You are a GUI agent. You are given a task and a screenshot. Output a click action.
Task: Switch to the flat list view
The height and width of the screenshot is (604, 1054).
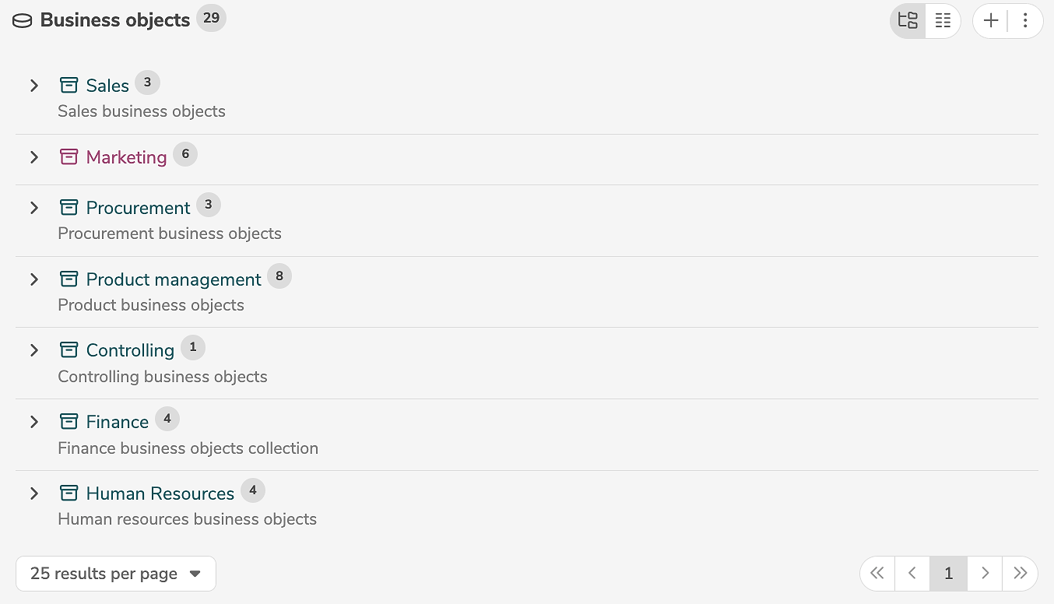(x=943, y=21)
